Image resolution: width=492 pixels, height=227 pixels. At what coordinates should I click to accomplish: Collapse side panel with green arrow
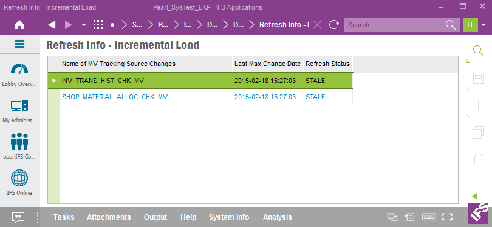click(x=474, y=196)
